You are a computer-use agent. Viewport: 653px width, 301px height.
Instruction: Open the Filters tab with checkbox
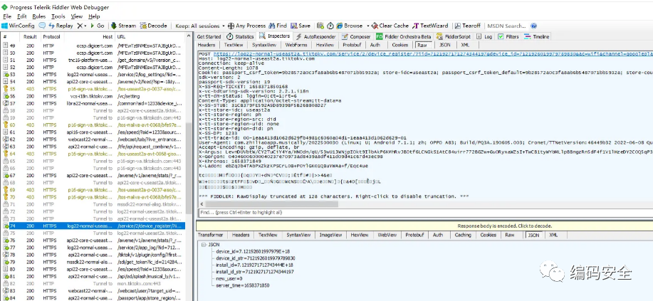(x=508, y=36)
